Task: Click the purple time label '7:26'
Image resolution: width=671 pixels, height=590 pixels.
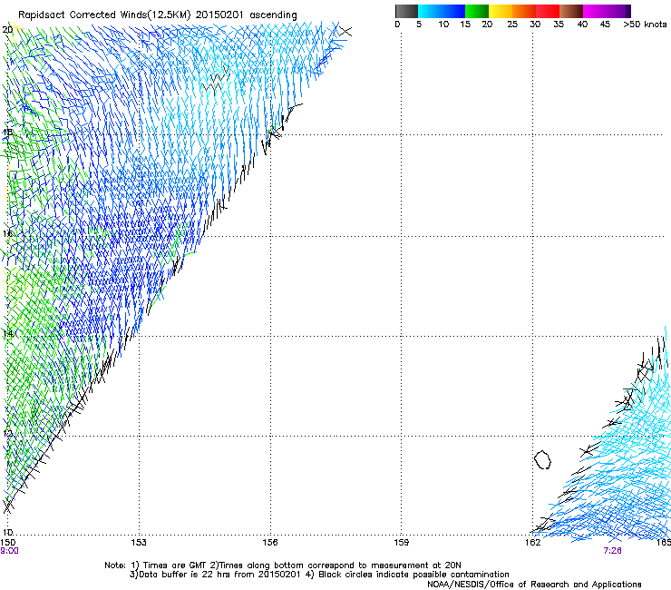Action: pyautogui.click(x=612, y=551)
